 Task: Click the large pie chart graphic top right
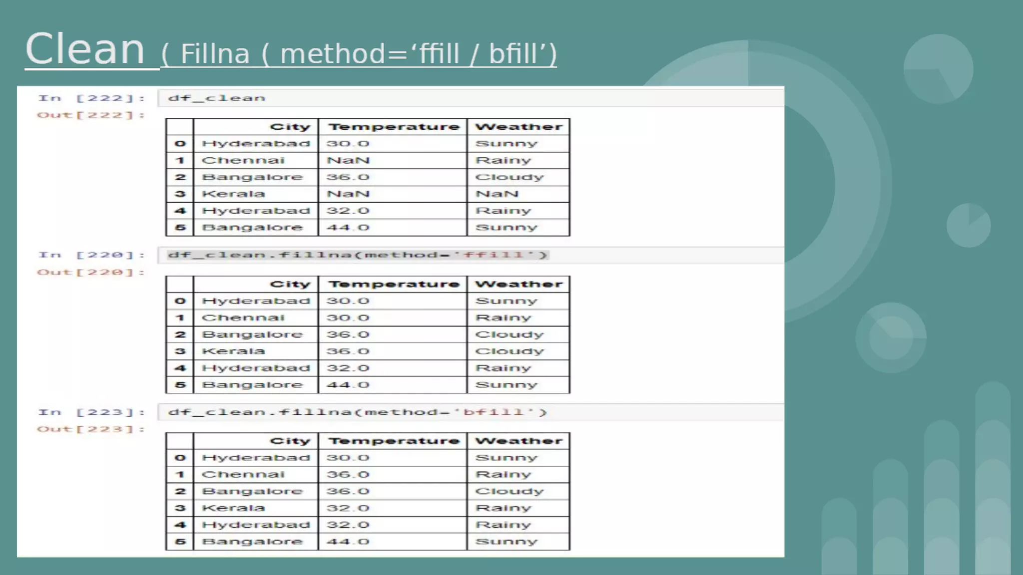938,69
